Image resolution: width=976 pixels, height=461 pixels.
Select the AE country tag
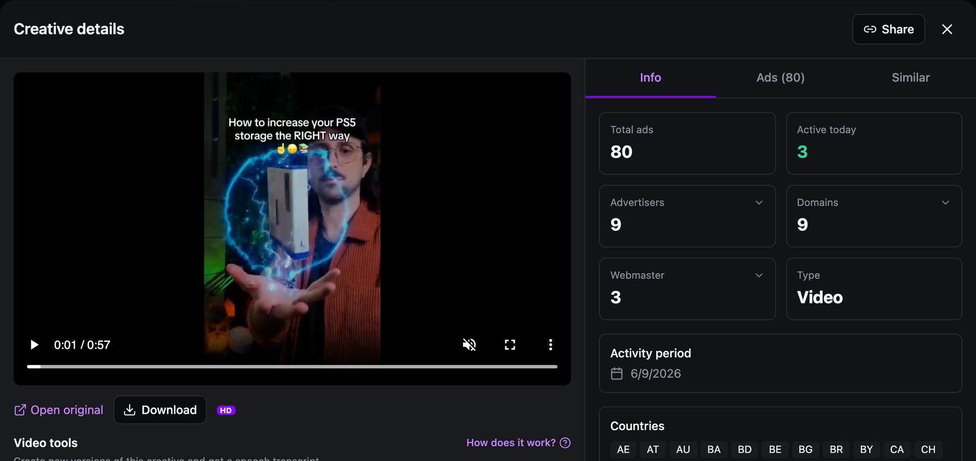pos(624,450)
